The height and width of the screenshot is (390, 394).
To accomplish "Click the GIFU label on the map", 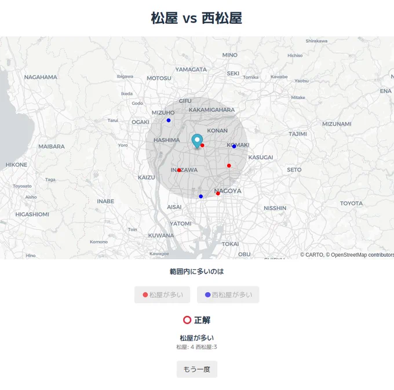I will tap(185, 101).
